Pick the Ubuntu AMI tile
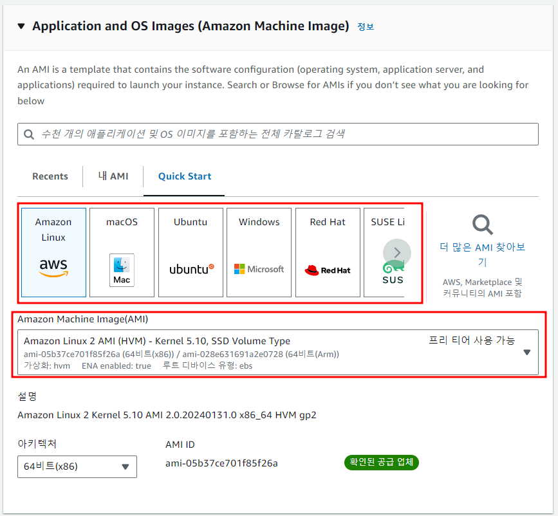The image size is (558, 516). pos(191,252)
